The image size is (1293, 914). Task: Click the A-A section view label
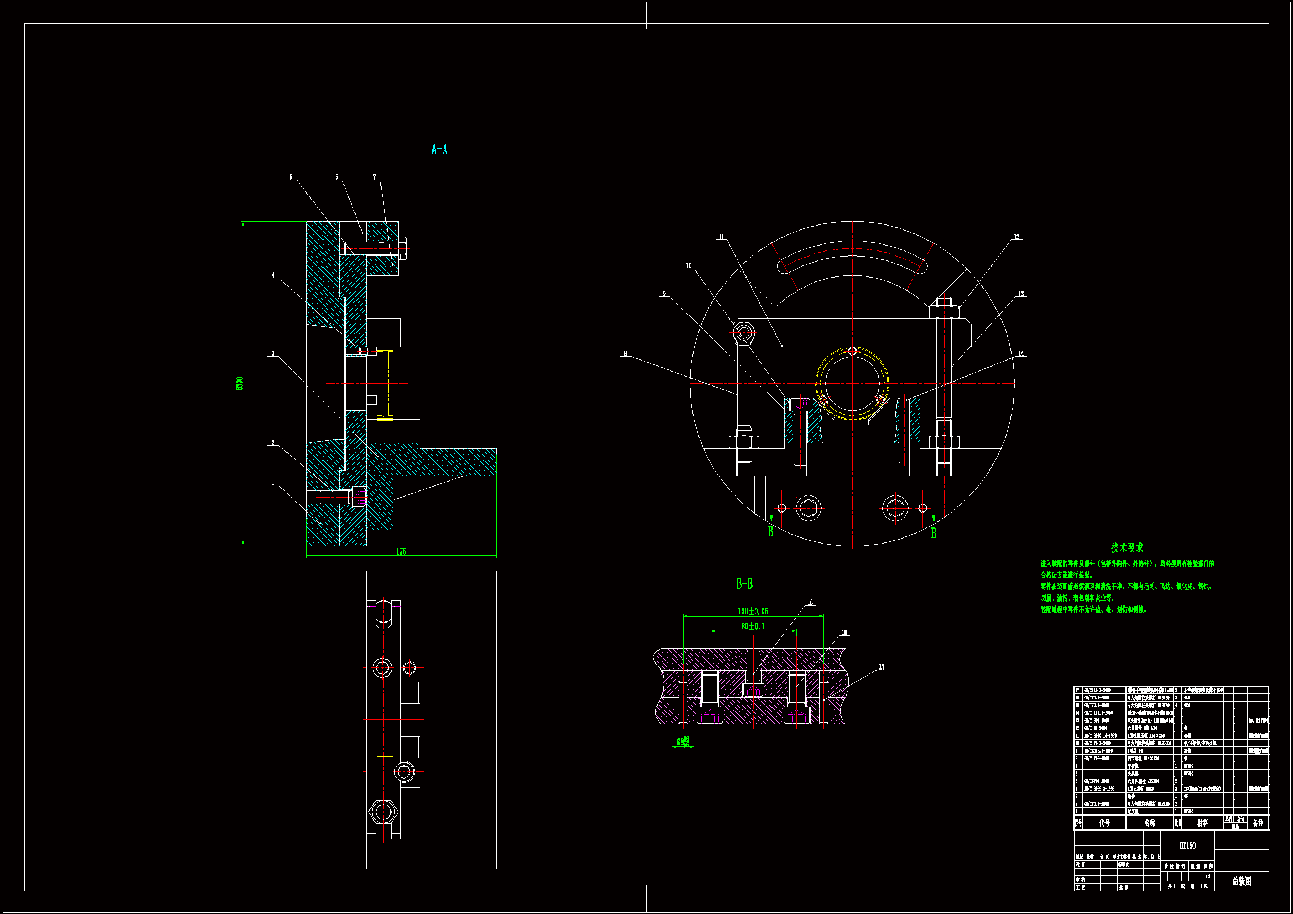click(439, 149)
